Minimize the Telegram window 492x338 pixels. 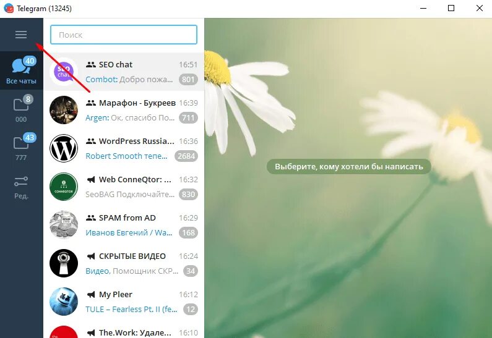tap(423, 9)
